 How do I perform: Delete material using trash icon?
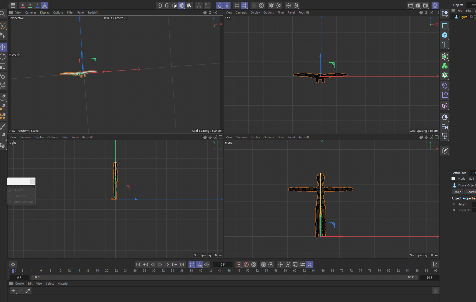point(436,291)
